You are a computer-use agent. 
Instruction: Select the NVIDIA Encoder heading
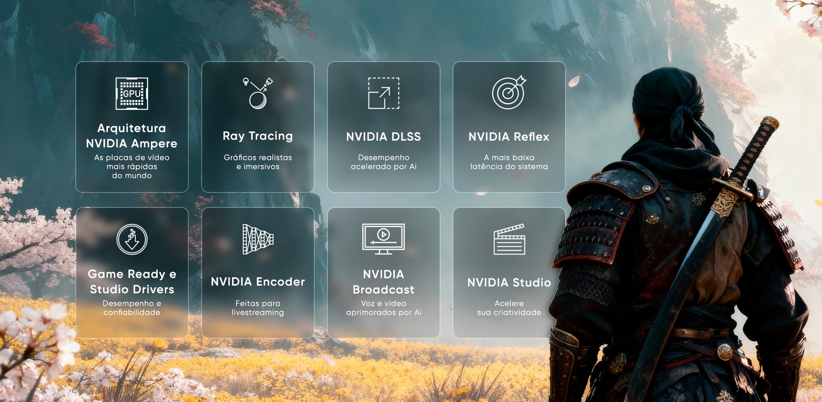pyautogui.click(x=258, y=282)
